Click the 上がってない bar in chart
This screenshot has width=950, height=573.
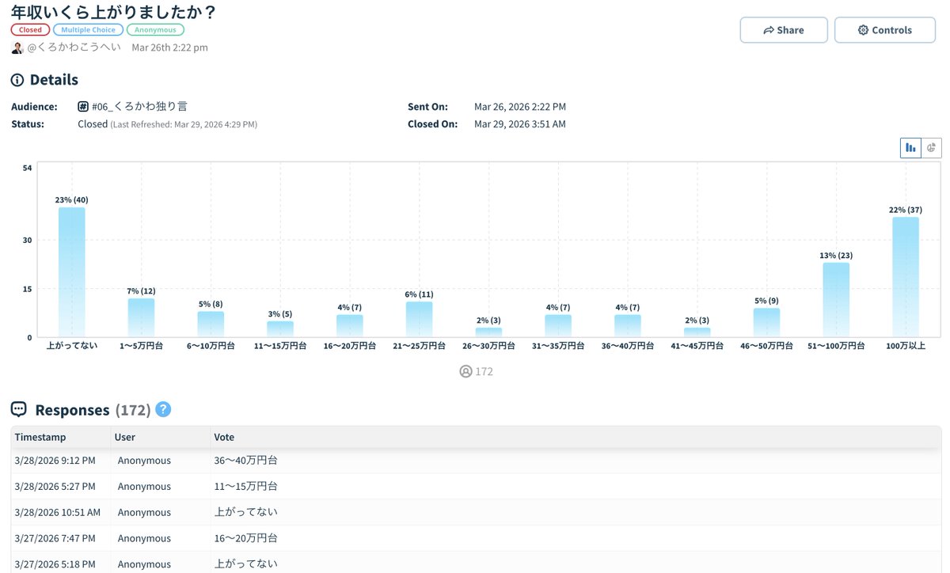[71, 272]
